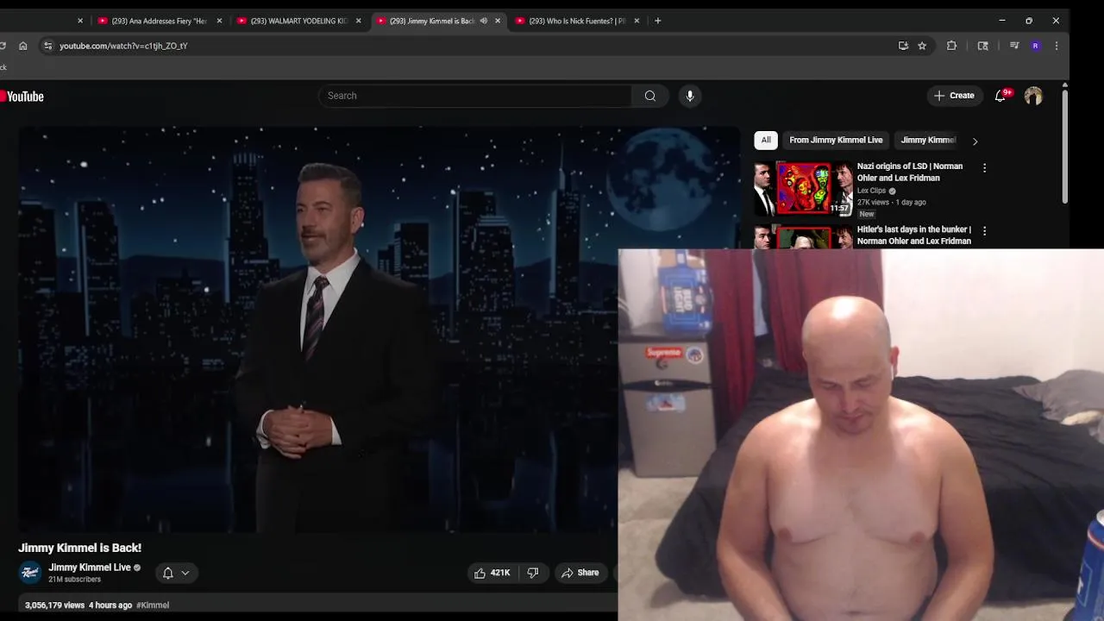Close the Ana Addresses Fiery tab

pos(219,21)
